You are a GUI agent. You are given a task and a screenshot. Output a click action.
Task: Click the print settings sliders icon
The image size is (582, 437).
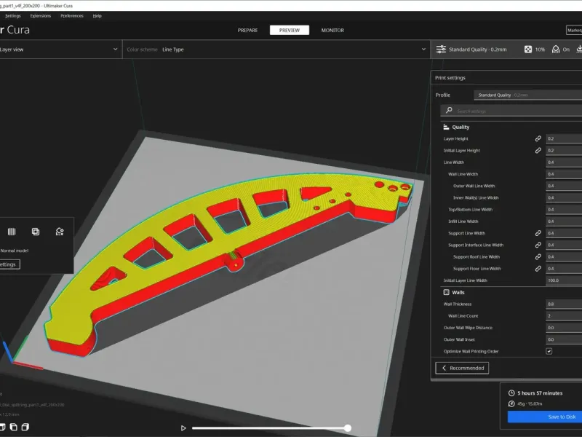coord(441,49)
